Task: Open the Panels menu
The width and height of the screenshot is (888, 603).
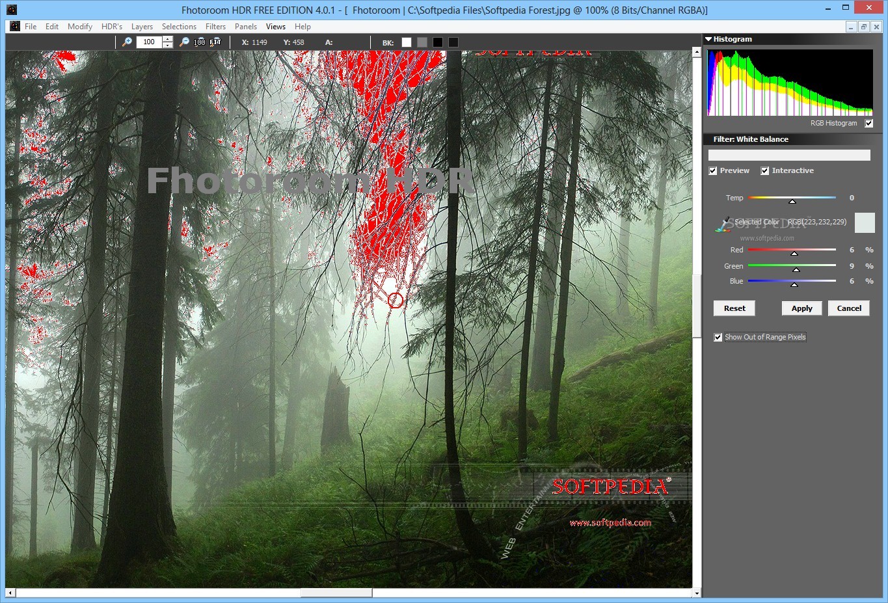Action: click(x=246, y=27)
